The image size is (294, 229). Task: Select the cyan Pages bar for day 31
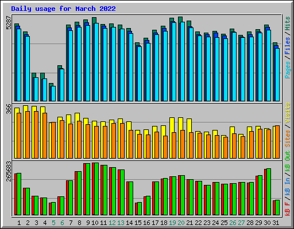click(277, 74)
